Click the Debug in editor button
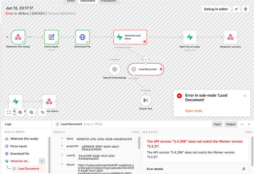The width and height of the screenshot is (254, 174). pyautogui.click(x=216, y=9)
